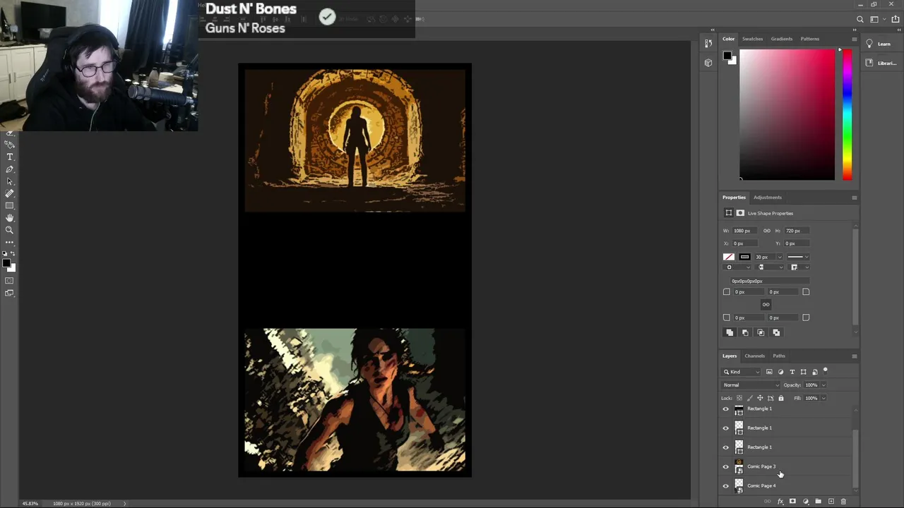
Task: Click the share icon in top bar
Action: 896,20
